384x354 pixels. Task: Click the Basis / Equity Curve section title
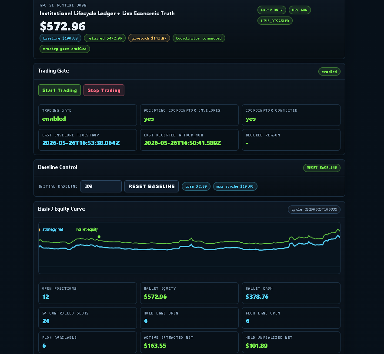pos(61,209)
